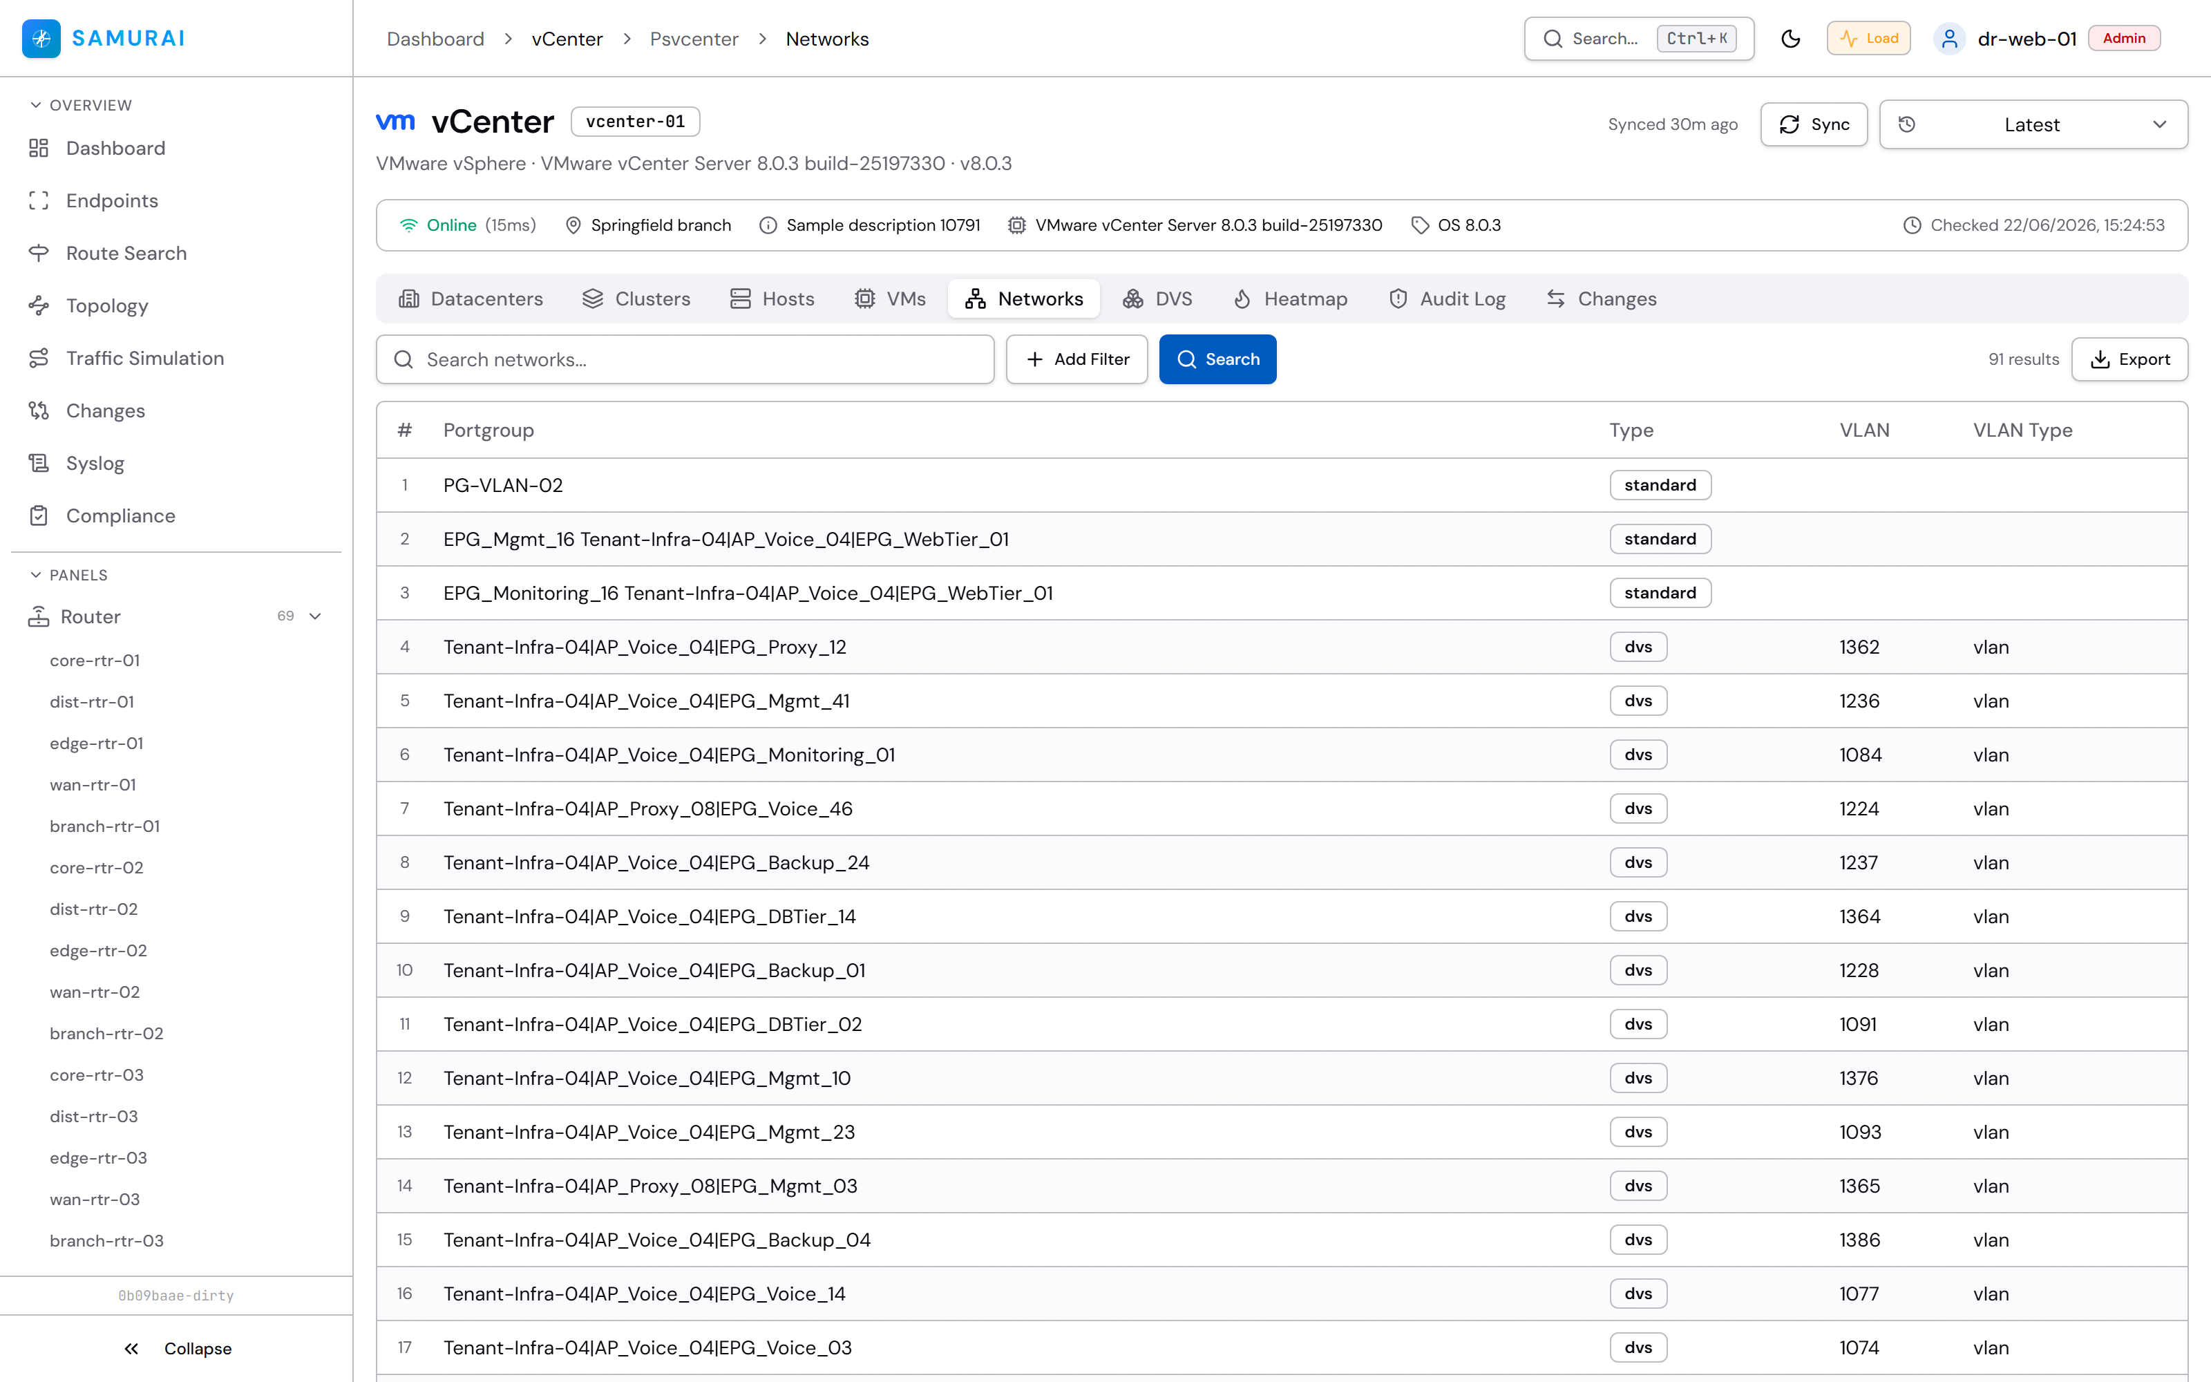Screen dimensions: 2211x1382
Task: Switch to the Hosts tab
Action: point(772,299)
